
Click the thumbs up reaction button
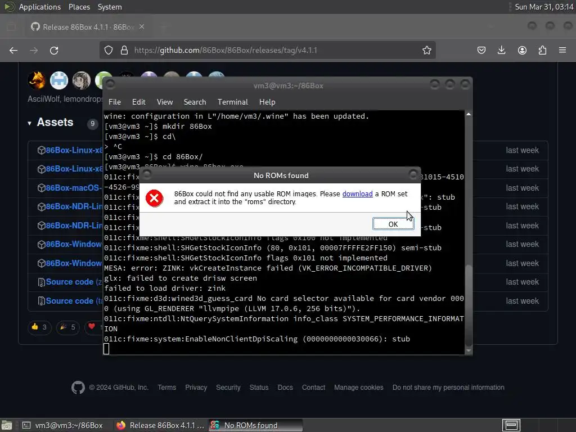pyautogui.click(x=39, y=327)
